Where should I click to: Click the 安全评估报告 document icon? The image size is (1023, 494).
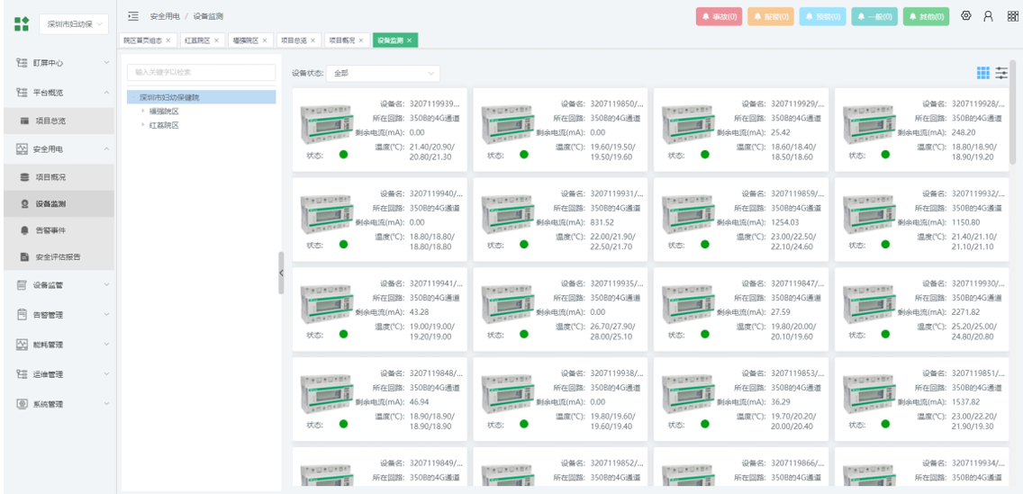coord(24,256)
